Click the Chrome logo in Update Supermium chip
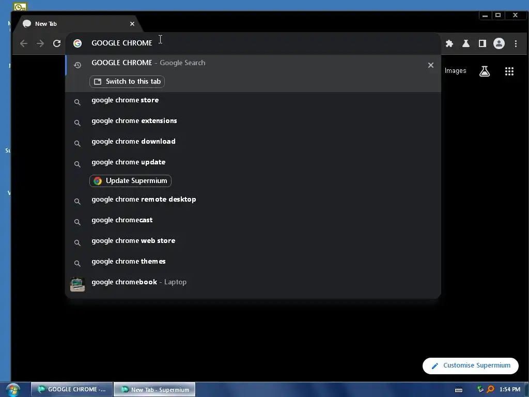 [x=98, y=181]
